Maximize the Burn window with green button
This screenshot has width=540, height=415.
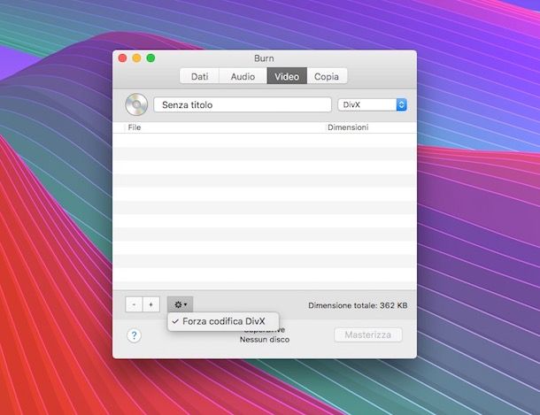click(x=150, y=58)
